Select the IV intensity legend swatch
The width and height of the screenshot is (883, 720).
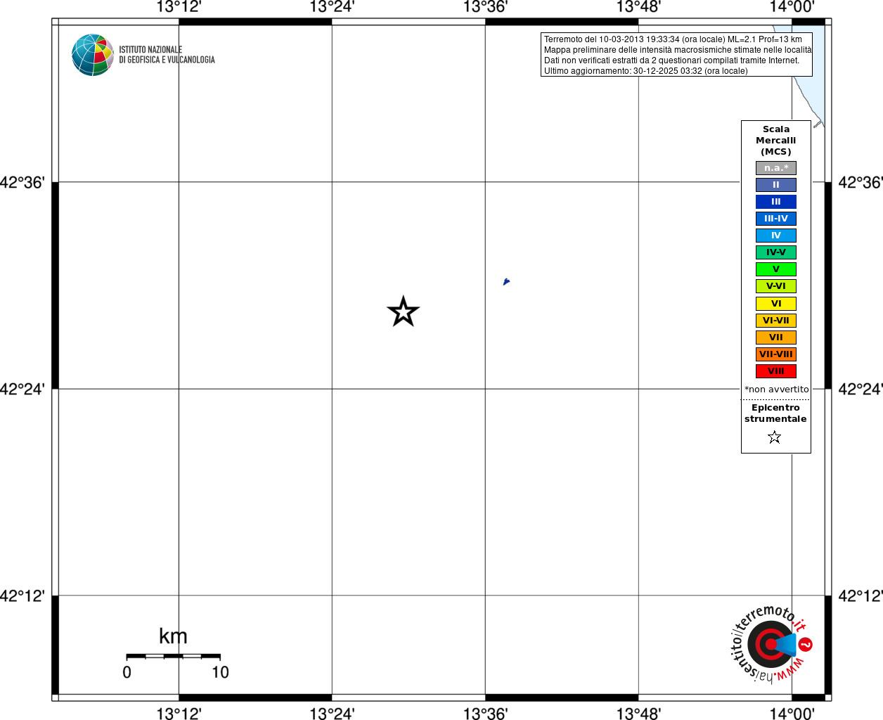(x=776, y=236)
